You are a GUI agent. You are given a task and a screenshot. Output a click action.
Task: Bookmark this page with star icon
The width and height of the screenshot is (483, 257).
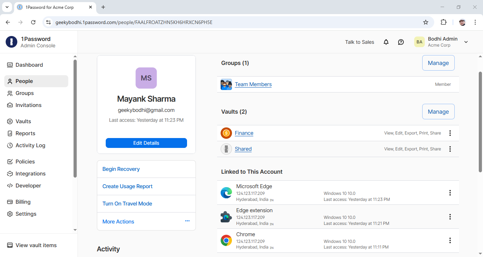[x=426, y=22]
